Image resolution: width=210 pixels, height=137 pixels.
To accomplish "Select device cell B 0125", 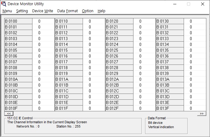I will [x=119, y=50].
